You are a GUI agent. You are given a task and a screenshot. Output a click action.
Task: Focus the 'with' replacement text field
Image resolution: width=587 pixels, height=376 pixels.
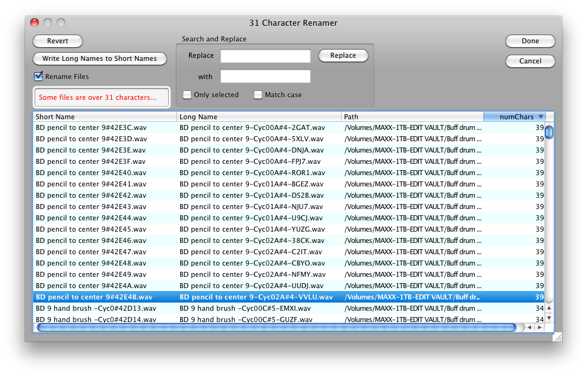coord(265,77)
